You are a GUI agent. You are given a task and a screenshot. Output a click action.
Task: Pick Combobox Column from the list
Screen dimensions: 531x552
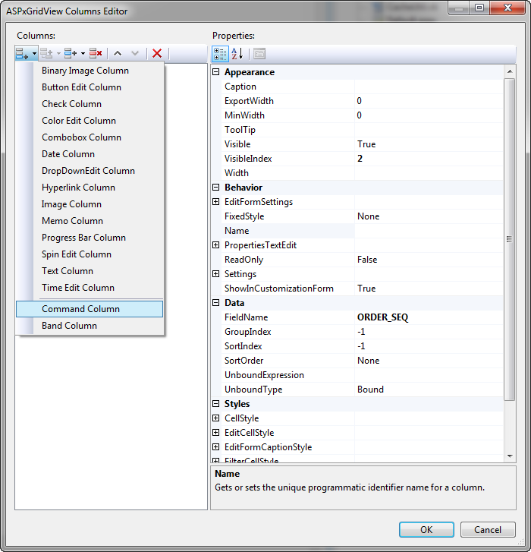(81, 137)
